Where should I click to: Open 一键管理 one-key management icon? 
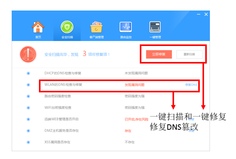155,28
